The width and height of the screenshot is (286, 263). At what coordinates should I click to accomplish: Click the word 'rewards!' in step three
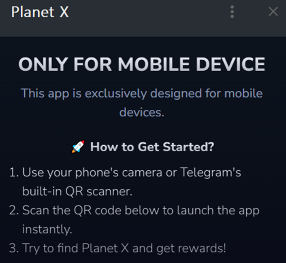[202, 248]
